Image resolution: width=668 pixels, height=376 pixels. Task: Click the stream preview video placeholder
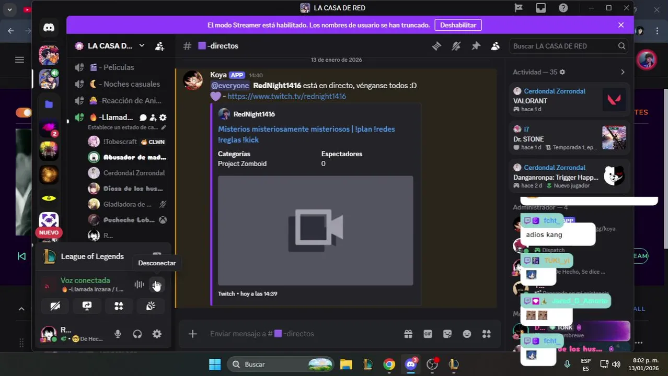pyautogui.click(x=315, y=230)
